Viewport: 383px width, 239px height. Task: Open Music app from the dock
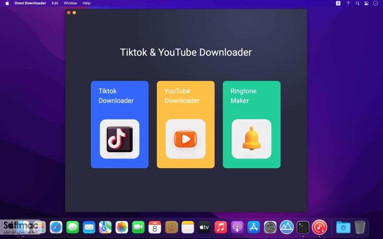tap(221, 227)
